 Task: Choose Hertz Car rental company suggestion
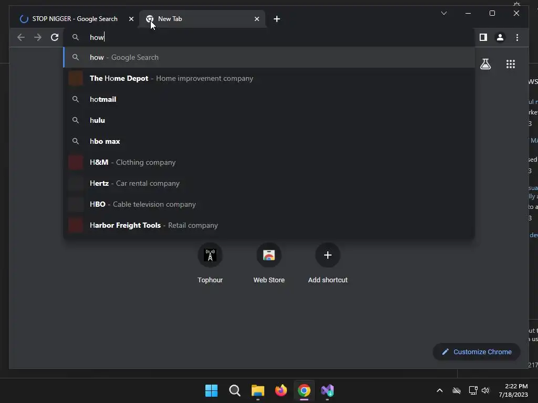click(269, 183)
